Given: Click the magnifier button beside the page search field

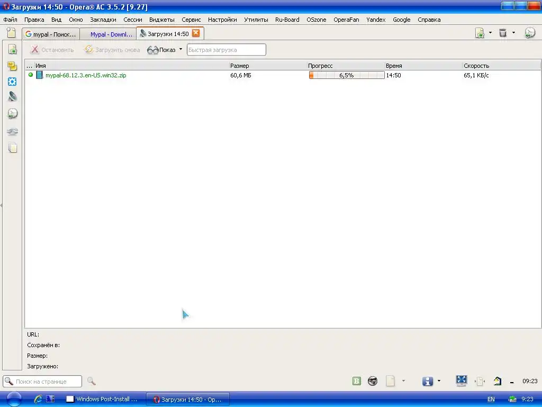Looking at the screenshot, I should coord(91,382).
